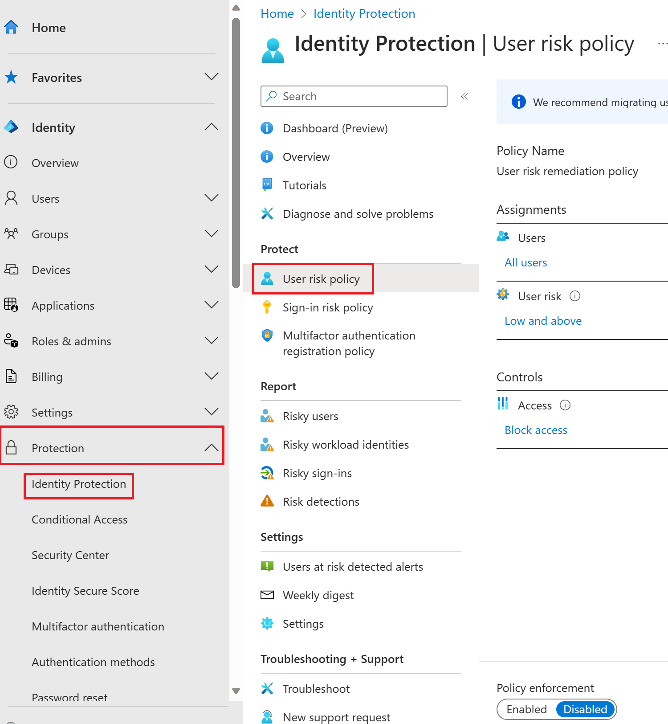The height and width of the screenshot is (724, 668).
Task: Expand the Devices menu chevron
Action: tap(211, 269)
